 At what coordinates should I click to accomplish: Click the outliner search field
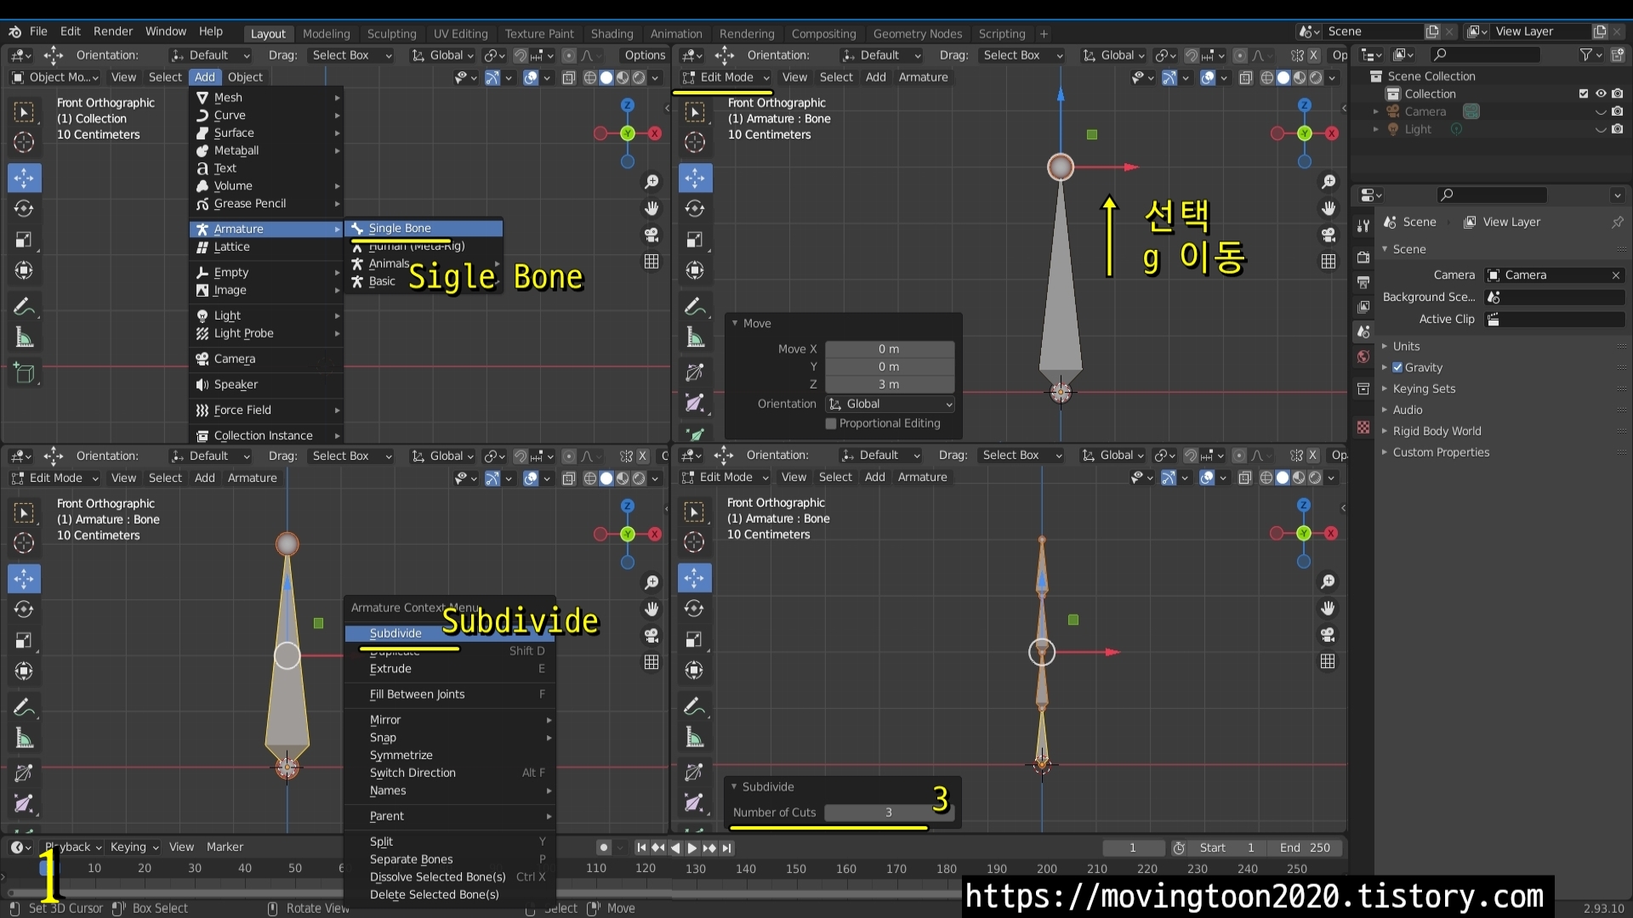(x=1484, y=54)
